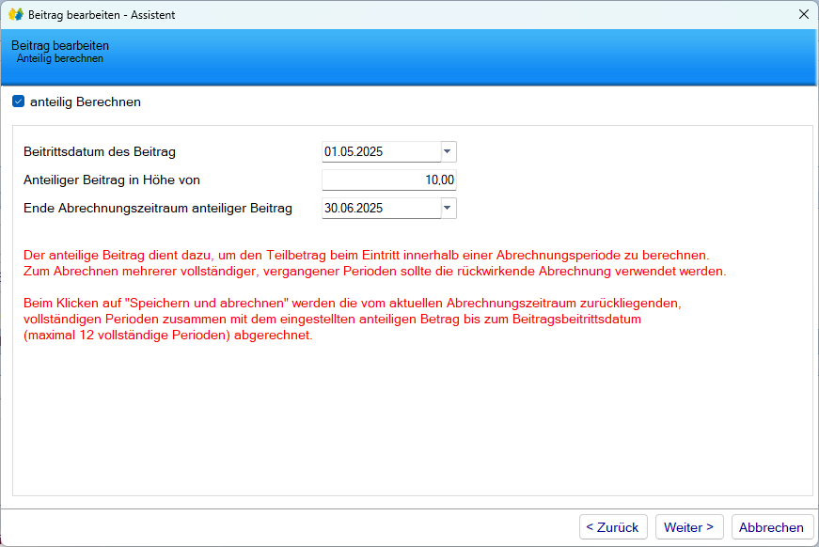Select the Beitrittsdatum des Beitrag label
Viewport: 819px width, 547px height.
(x=100, y=151)
